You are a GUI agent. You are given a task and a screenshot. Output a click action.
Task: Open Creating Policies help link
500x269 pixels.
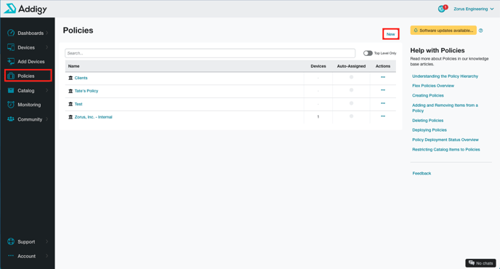[427, 95]
